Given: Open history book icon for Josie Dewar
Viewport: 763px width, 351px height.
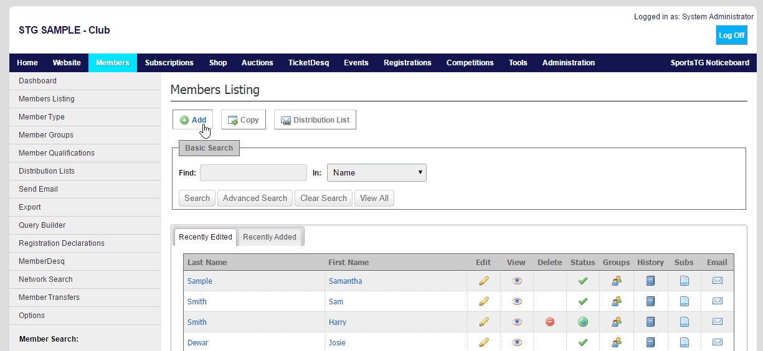Looking at the screenshot, I should 651,342.
